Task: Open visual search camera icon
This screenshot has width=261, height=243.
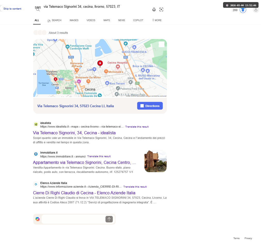Action: click(161, 10)
